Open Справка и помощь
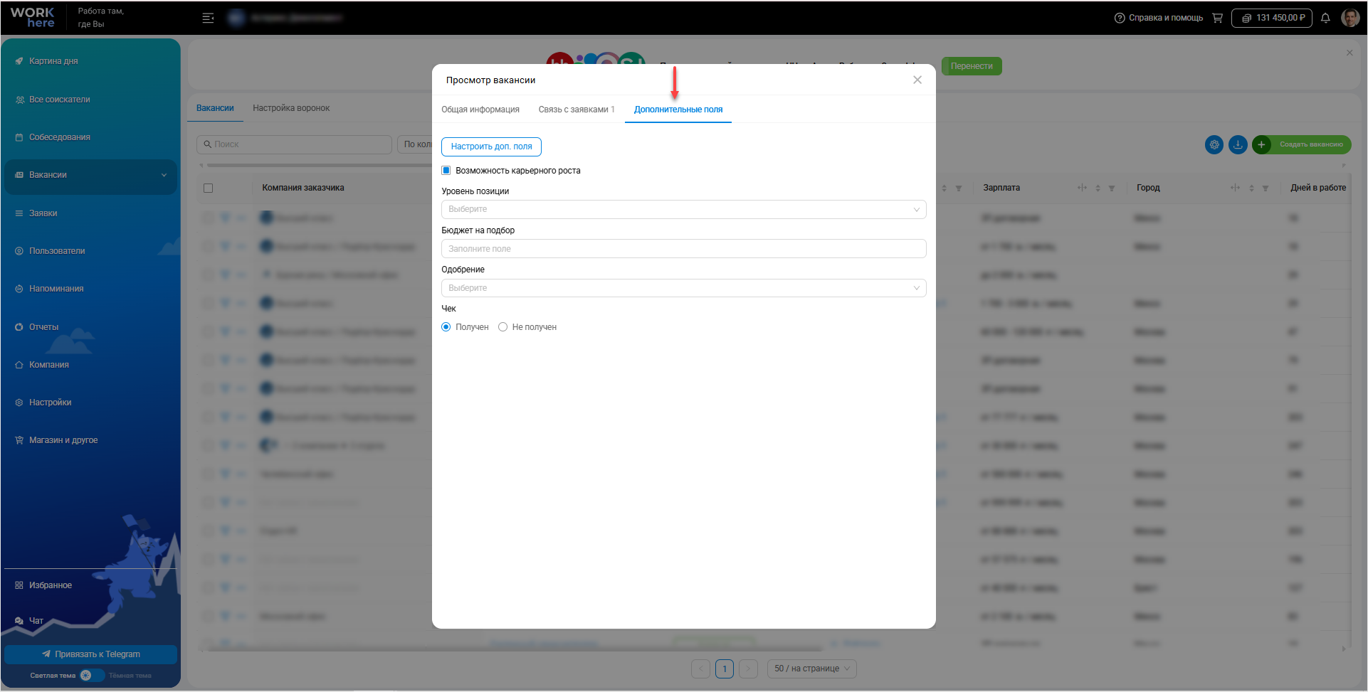This screenshot has width=1368, height=692. click(1159, 18)
